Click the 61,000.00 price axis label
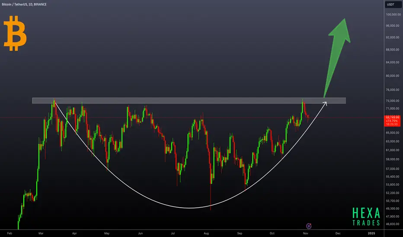The width and height of the screenshot is (403, 237). 393,150
